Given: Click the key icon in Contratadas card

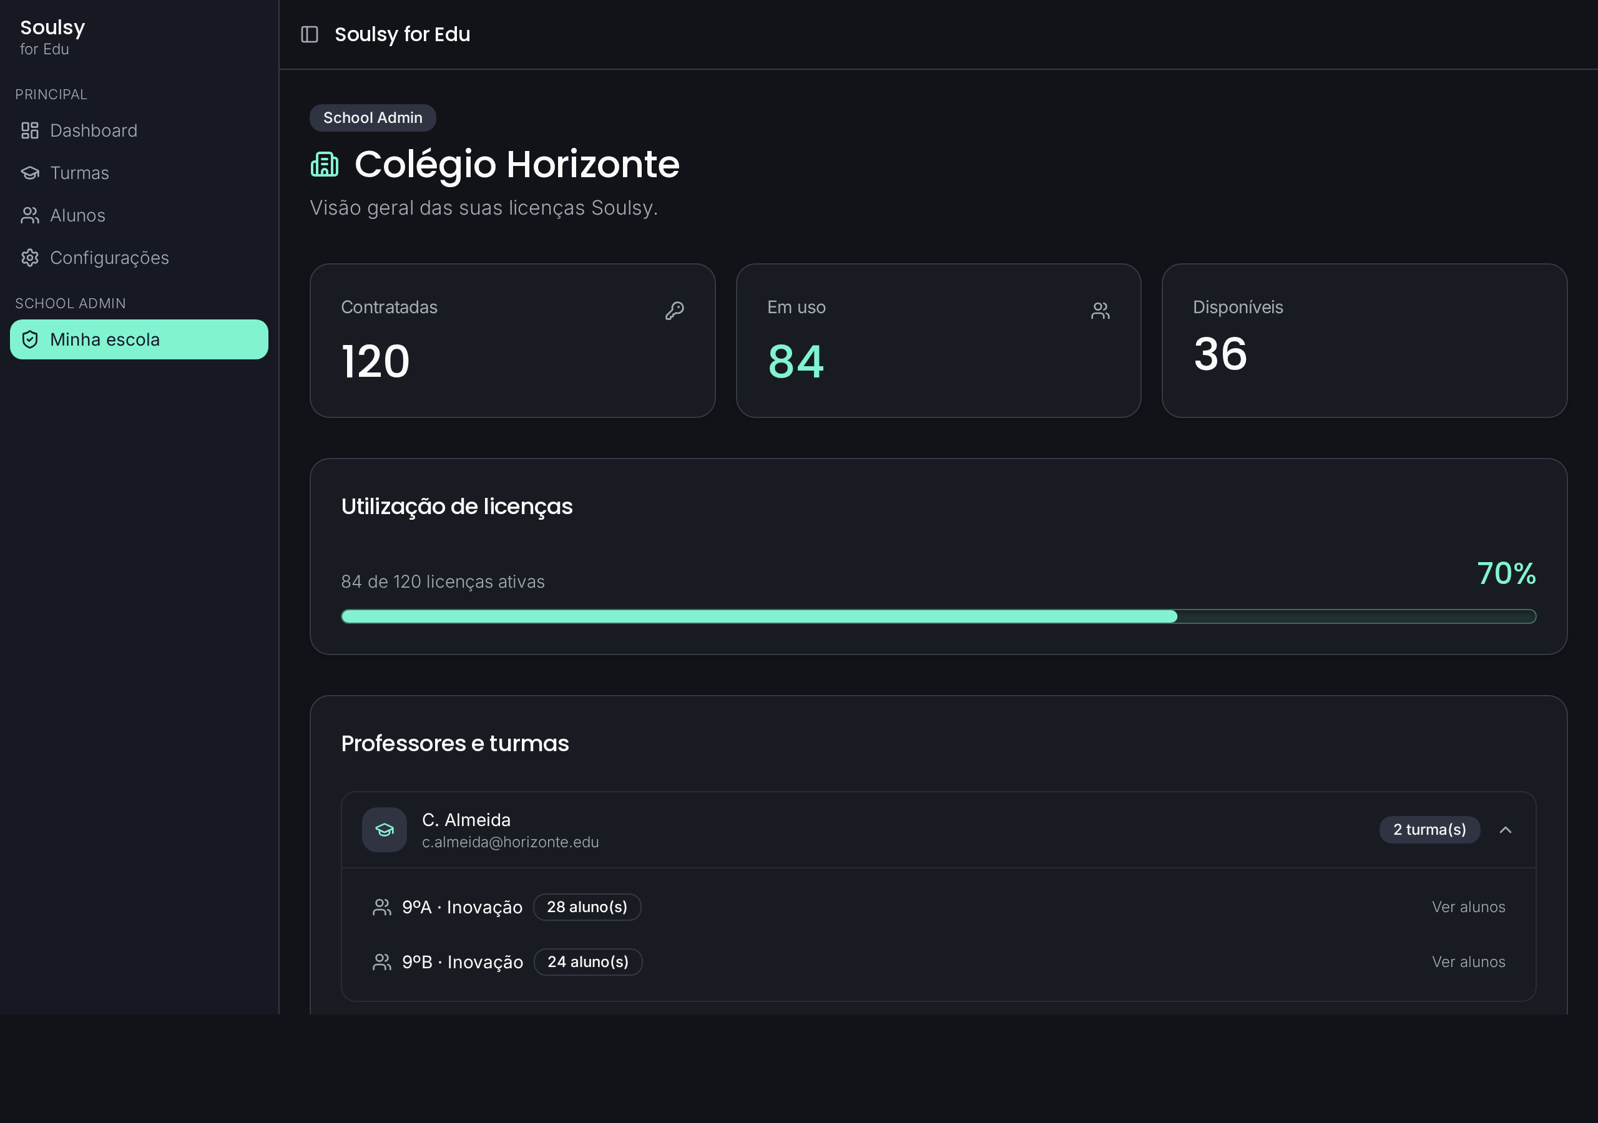Looking at the screenshot, I should click(x=674, y=310).
